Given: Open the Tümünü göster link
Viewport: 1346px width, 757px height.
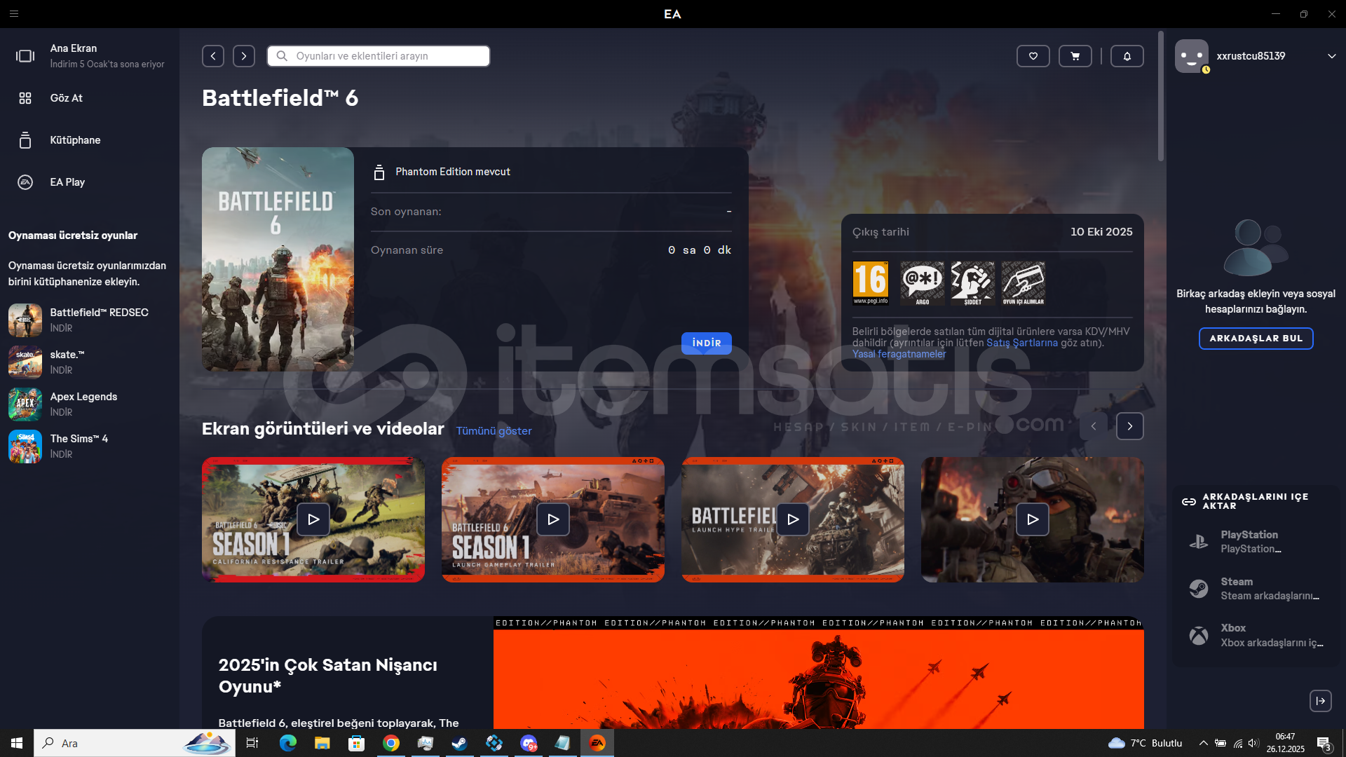Looking at the screenshot, I should (x=494, y=431).
